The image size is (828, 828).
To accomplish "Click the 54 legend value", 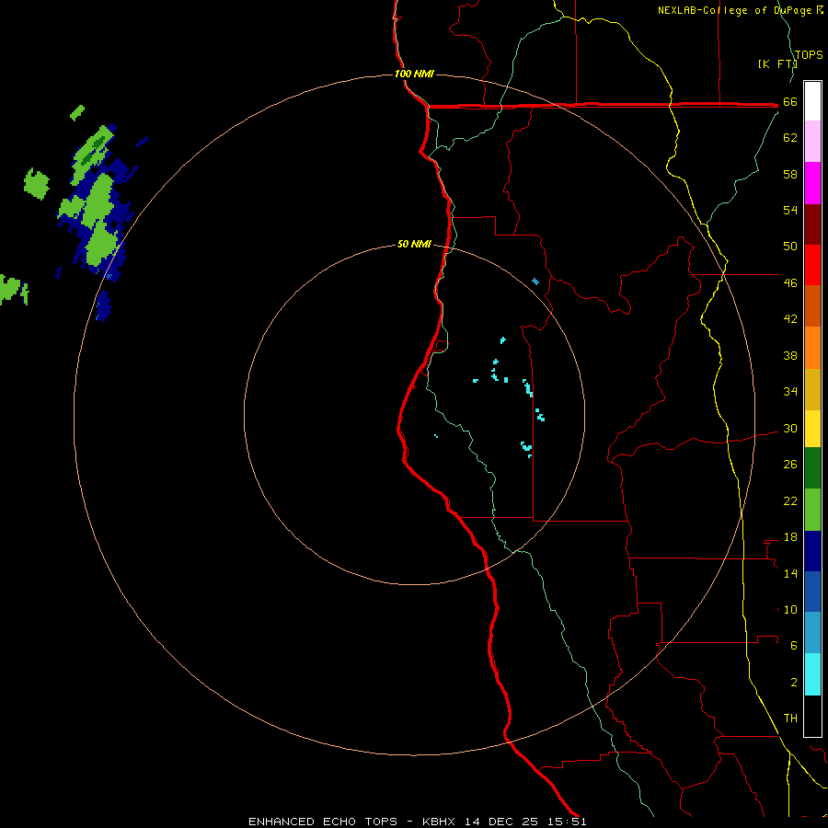I will pyautogui.click(x=790, y=210).
